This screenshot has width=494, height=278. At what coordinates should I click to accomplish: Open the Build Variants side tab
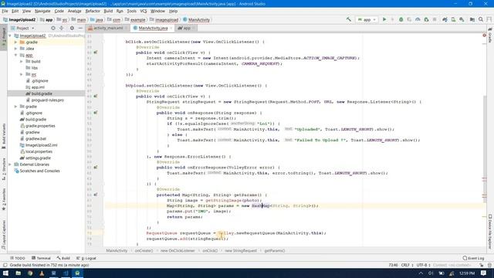[3, 136]
